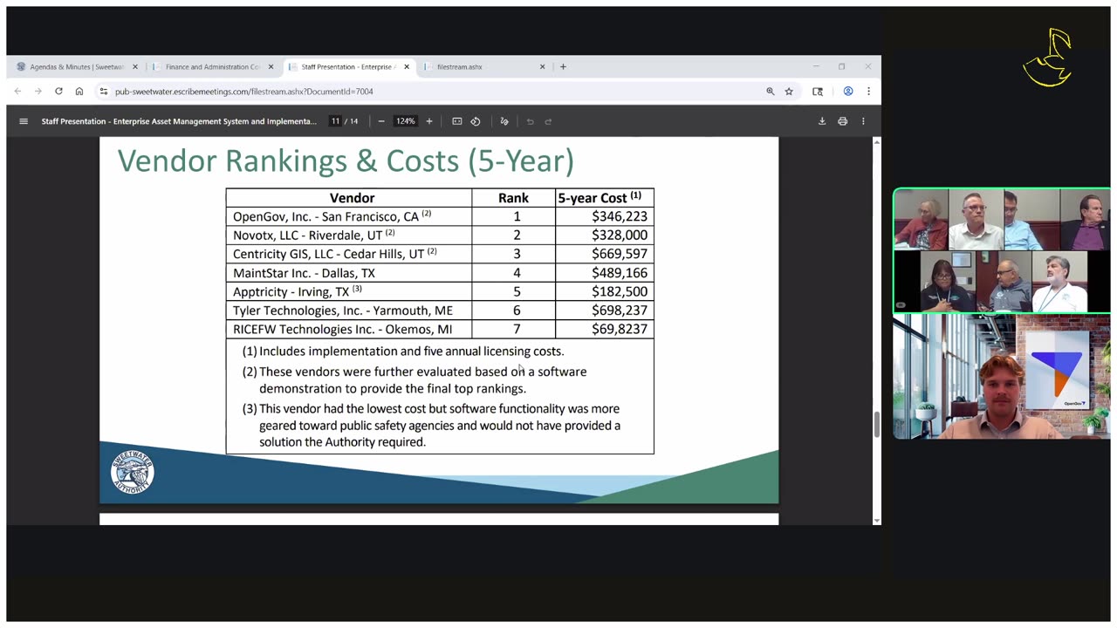1117x628 pixels.
Task: Click the Sweetwater Authority logo
Action: 133,473
